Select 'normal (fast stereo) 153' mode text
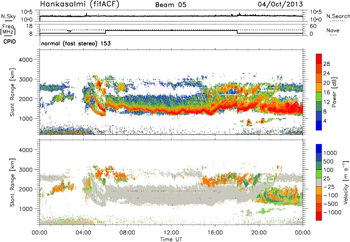350x242 pixels. click(x=76, y=43)
